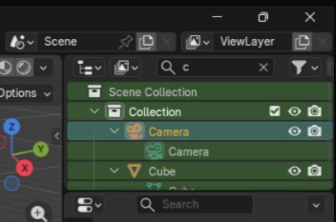Click the Collection box icon

pos(115,111)
